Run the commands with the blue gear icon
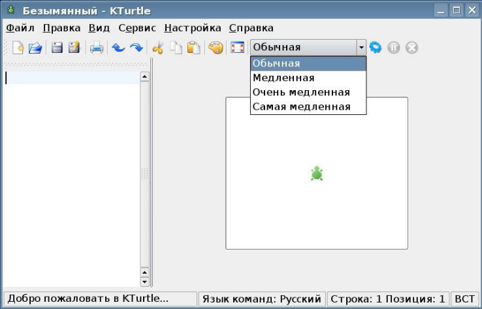The image size is (482, 309). tap(375, 48)
